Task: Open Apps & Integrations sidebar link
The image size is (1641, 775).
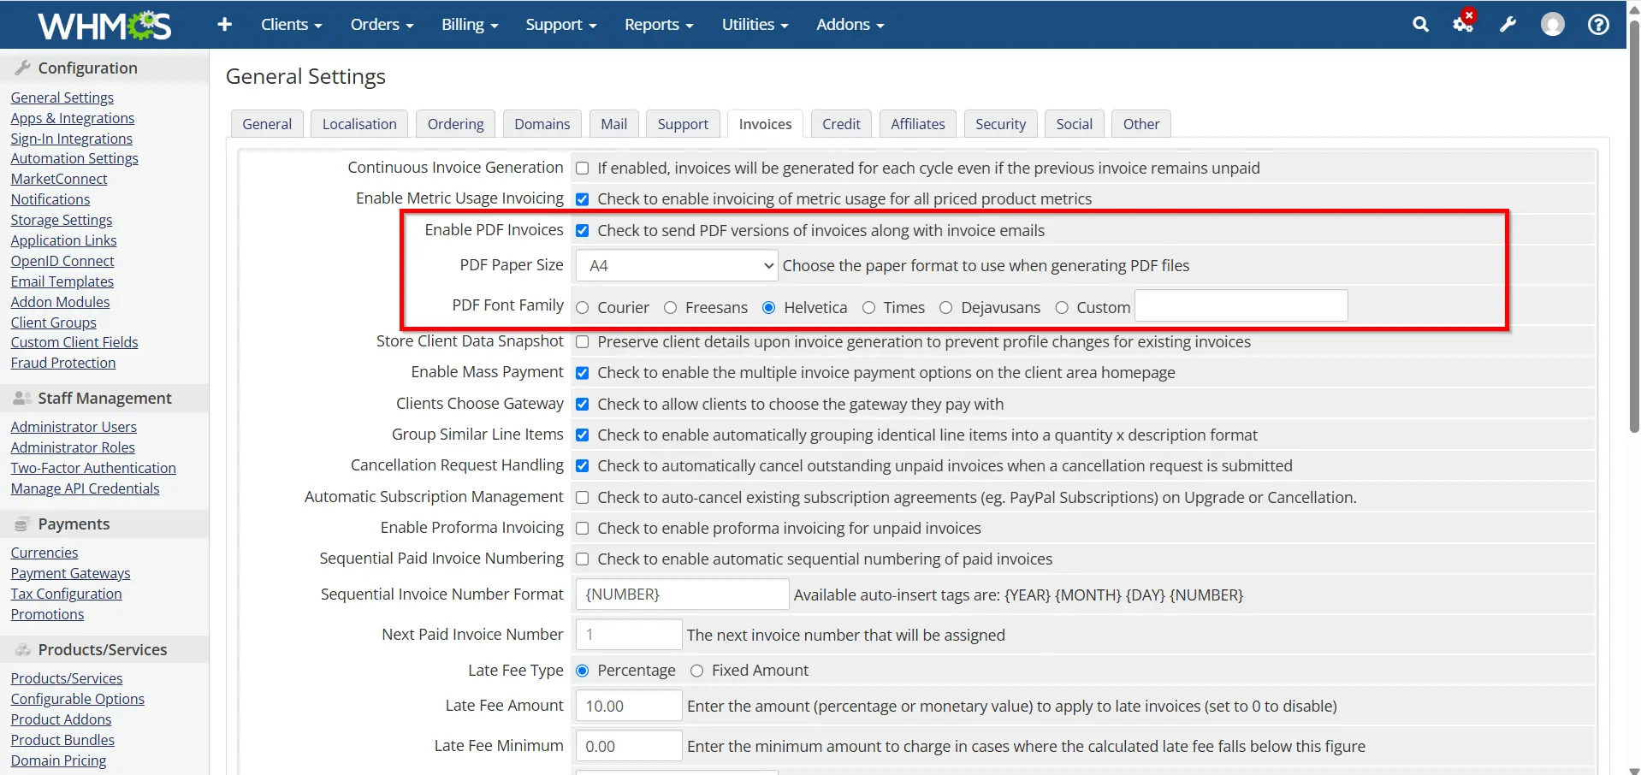Action: 73,118
